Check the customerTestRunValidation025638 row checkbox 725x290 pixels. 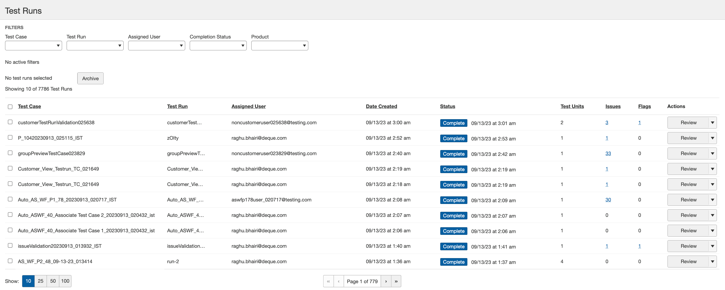click(10, 122)
